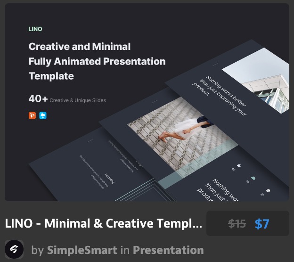Open the Presentation category link
The height and width of the screenshot is (262, 294).
168,250
